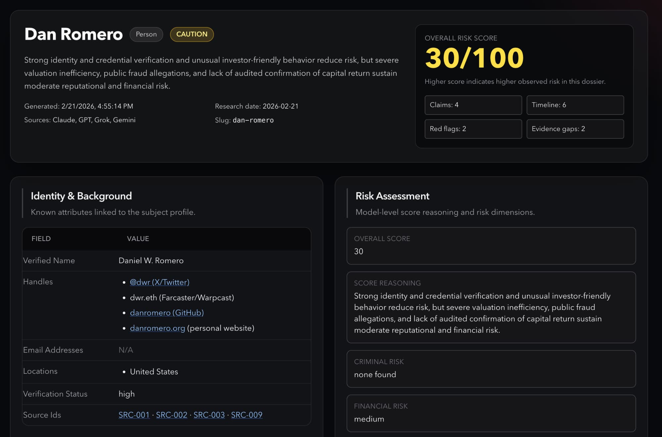662x437 pixels.
Task: Click the Risk Assessment section heading
Action: (x=392, y=196)
